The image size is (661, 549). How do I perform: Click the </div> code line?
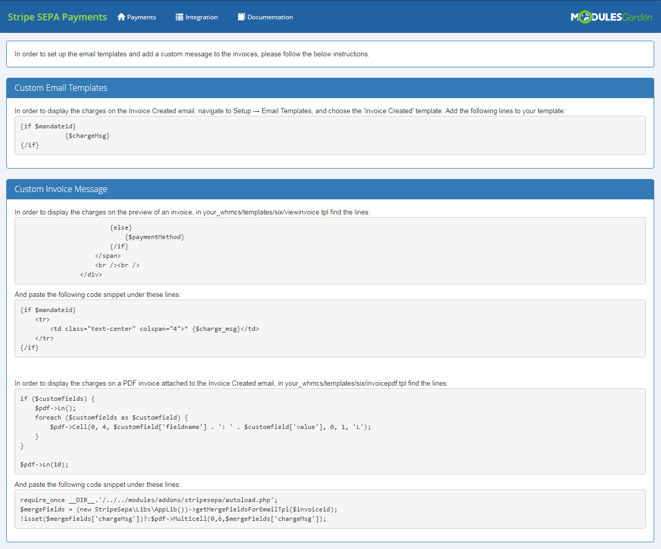tap(91, 274)
